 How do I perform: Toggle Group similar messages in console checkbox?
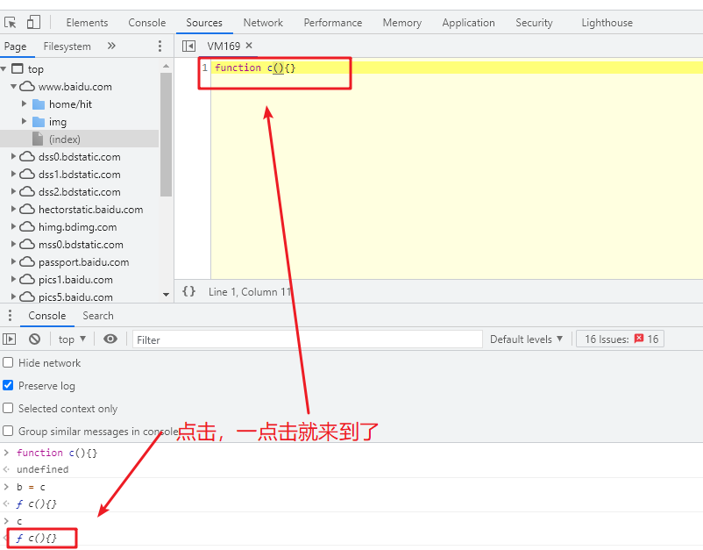pyautogui.click(x=8, y=431)
